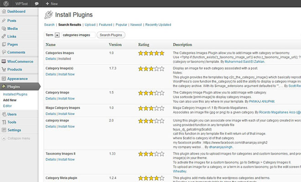Screen dimensions: 301x182
Task: Select the Installed Plugins submenu item
Action: tap(16, 94)
